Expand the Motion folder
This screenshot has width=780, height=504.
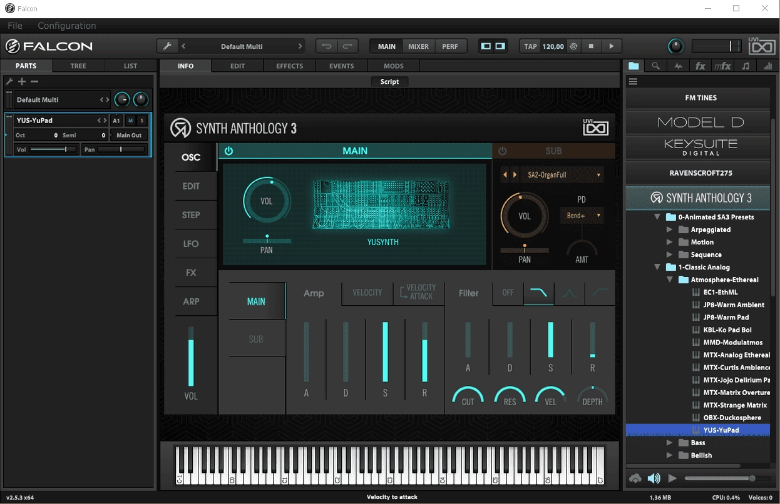click(x=670, y=242)
